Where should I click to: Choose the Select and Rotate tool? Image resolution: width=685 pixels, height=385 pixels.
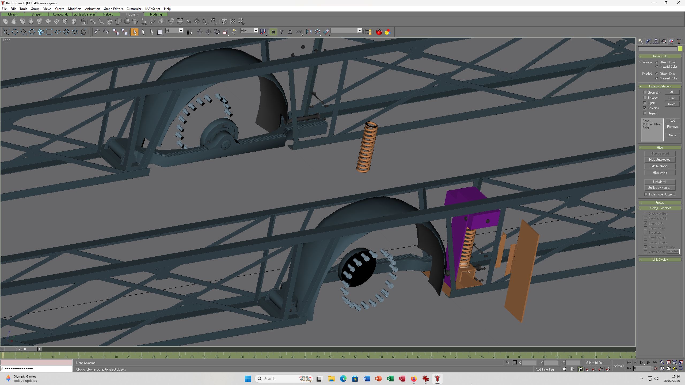click(x=217, y=32)
